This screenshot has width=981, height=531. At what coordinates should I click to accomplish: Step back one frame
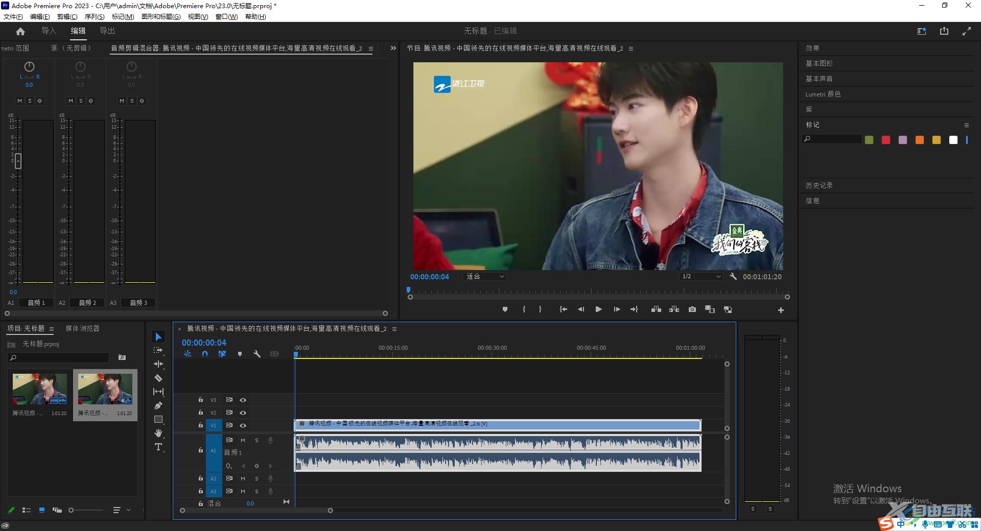tap(581, 309)
